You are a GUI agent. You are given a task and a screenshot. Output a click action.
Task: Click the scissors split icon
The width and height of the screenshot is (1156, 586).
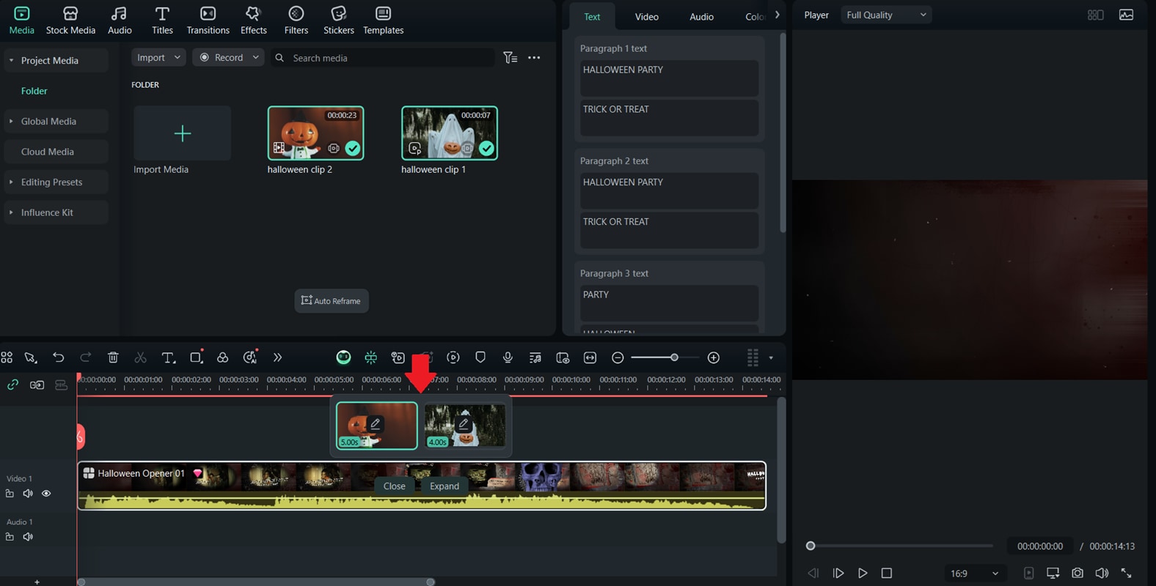140,357
